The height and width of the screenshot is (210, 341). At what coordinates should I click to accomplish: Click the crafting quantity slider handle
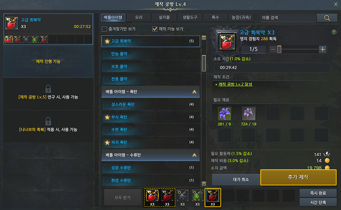tap(279, 49)
